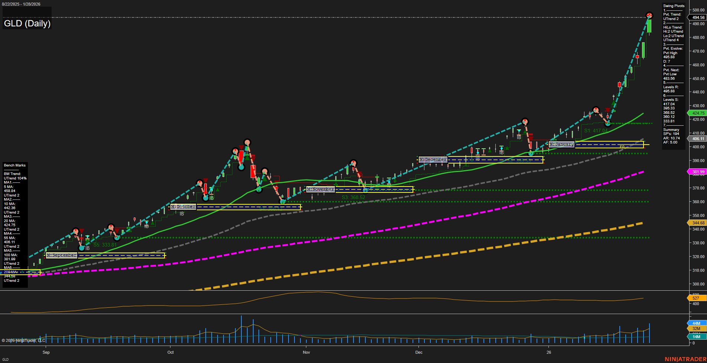
Task: Click the red sell triangle above the M:December box
Action: coord(531,137)
